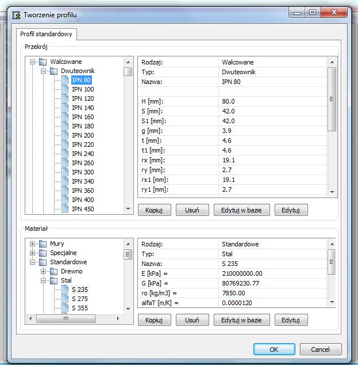Image resolution: width=358 pixels, height=365 pixels.
Task: Click the IPN 200 document icon
Action: (65, 135)
